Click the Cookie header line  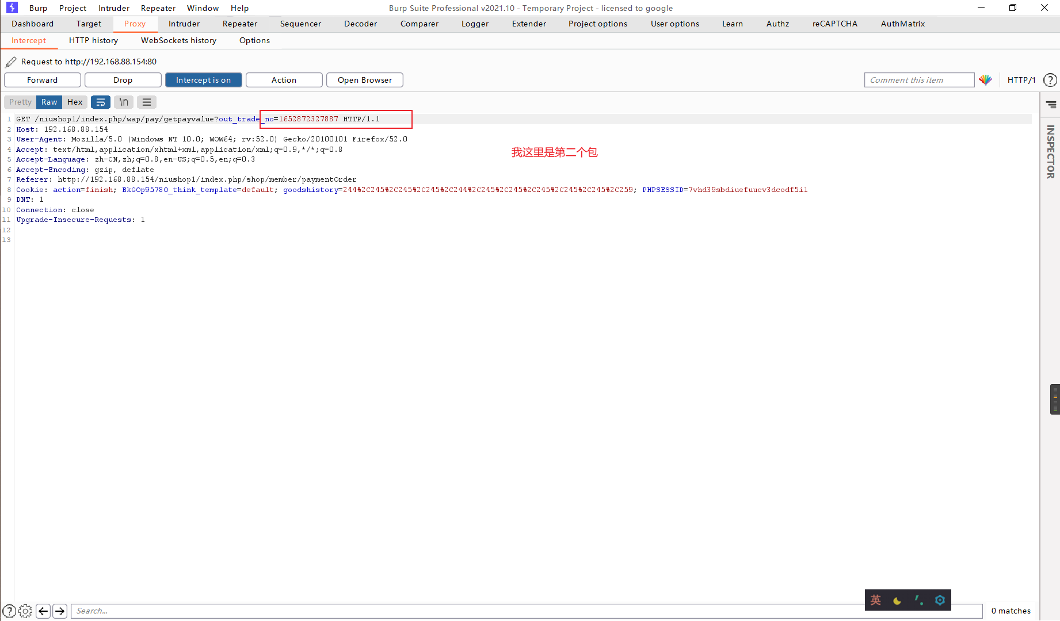click(411, 190)
